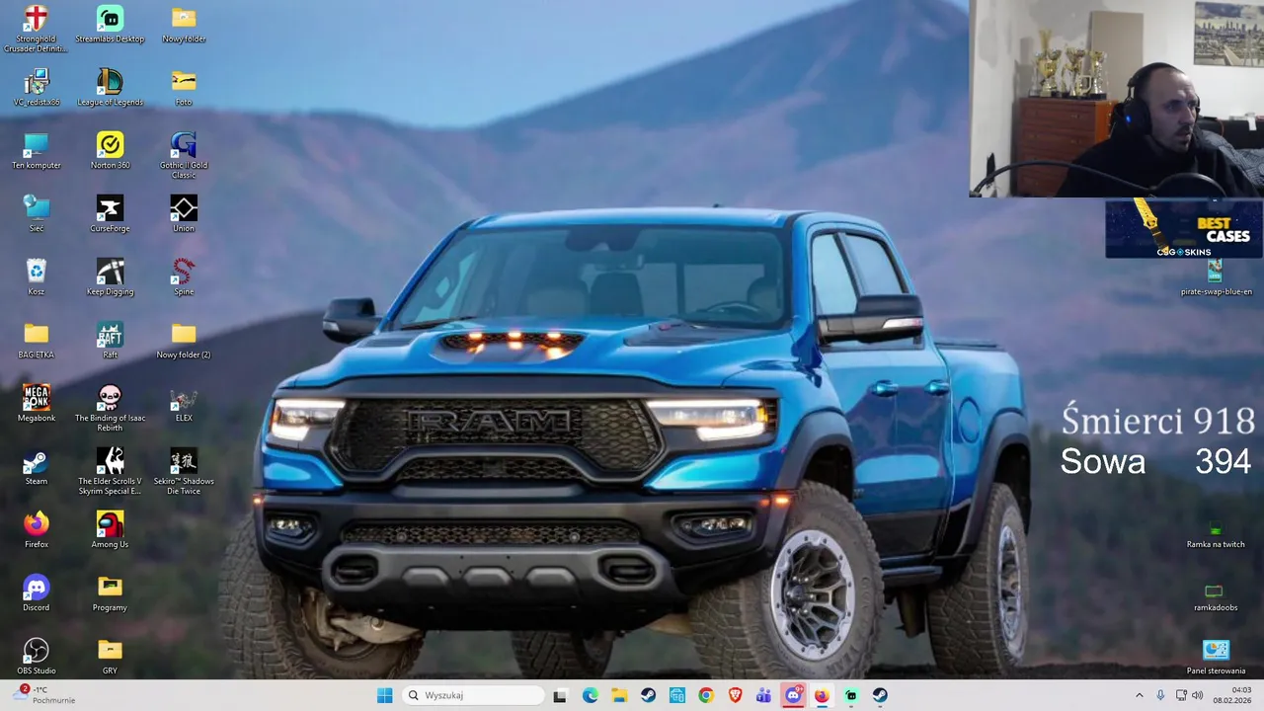This screenshot has width=1264, height=711.
Task: Open Task View from the taskbar
Action: click(560, 695)
